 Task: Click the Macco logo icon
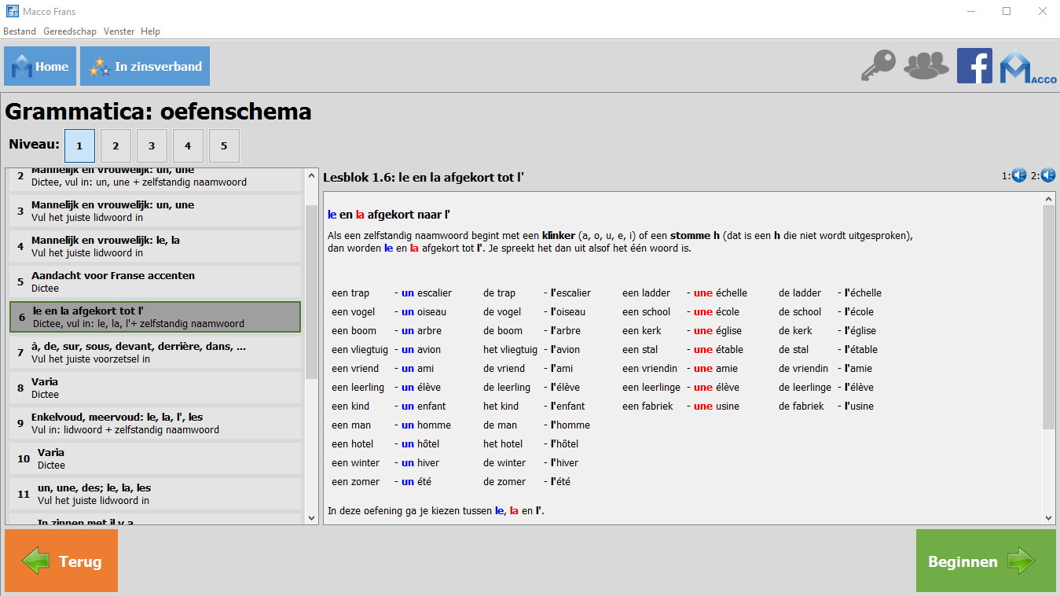[1027, 68]
